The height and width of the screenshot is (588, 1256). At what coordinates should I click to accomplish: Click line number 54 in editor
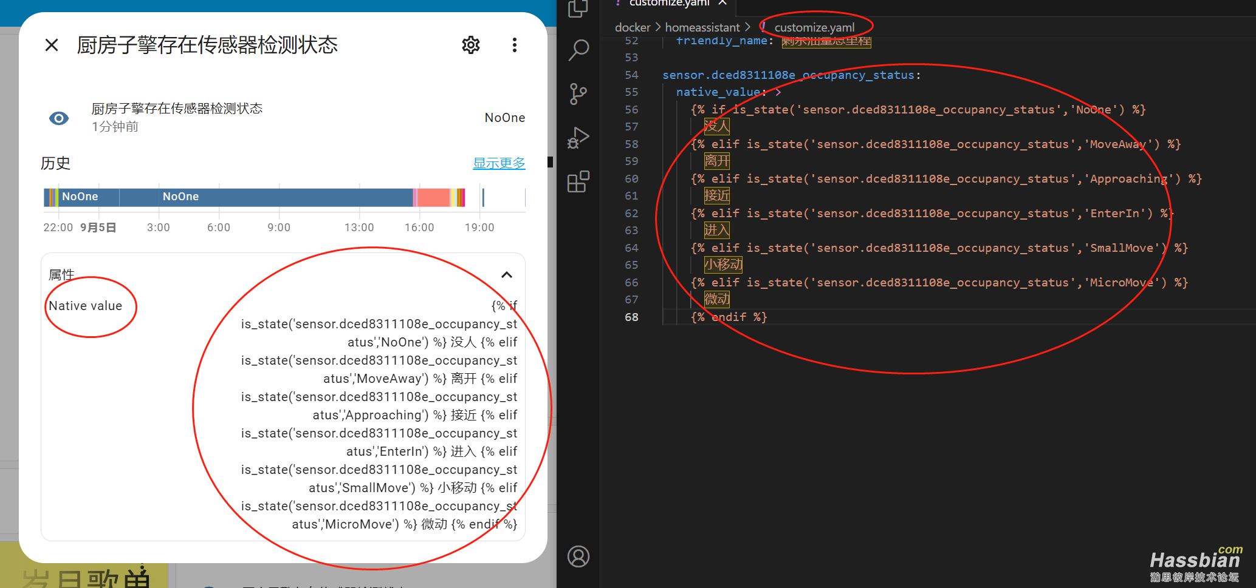click(x=631, y=75)
